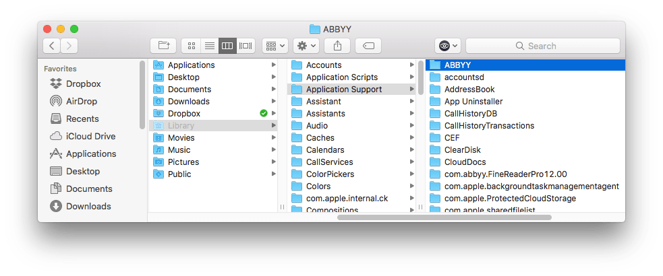Select the highlighted ABBYY folder
The height and width of the screenshot is (276, 663).
pyautogui.click(x=525, y=65)
